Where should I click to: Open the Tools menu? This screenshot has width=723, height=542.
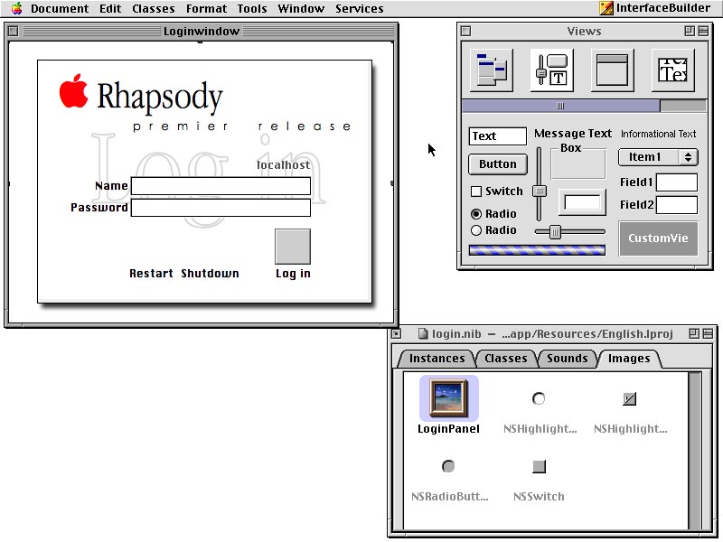coord(252,8)
